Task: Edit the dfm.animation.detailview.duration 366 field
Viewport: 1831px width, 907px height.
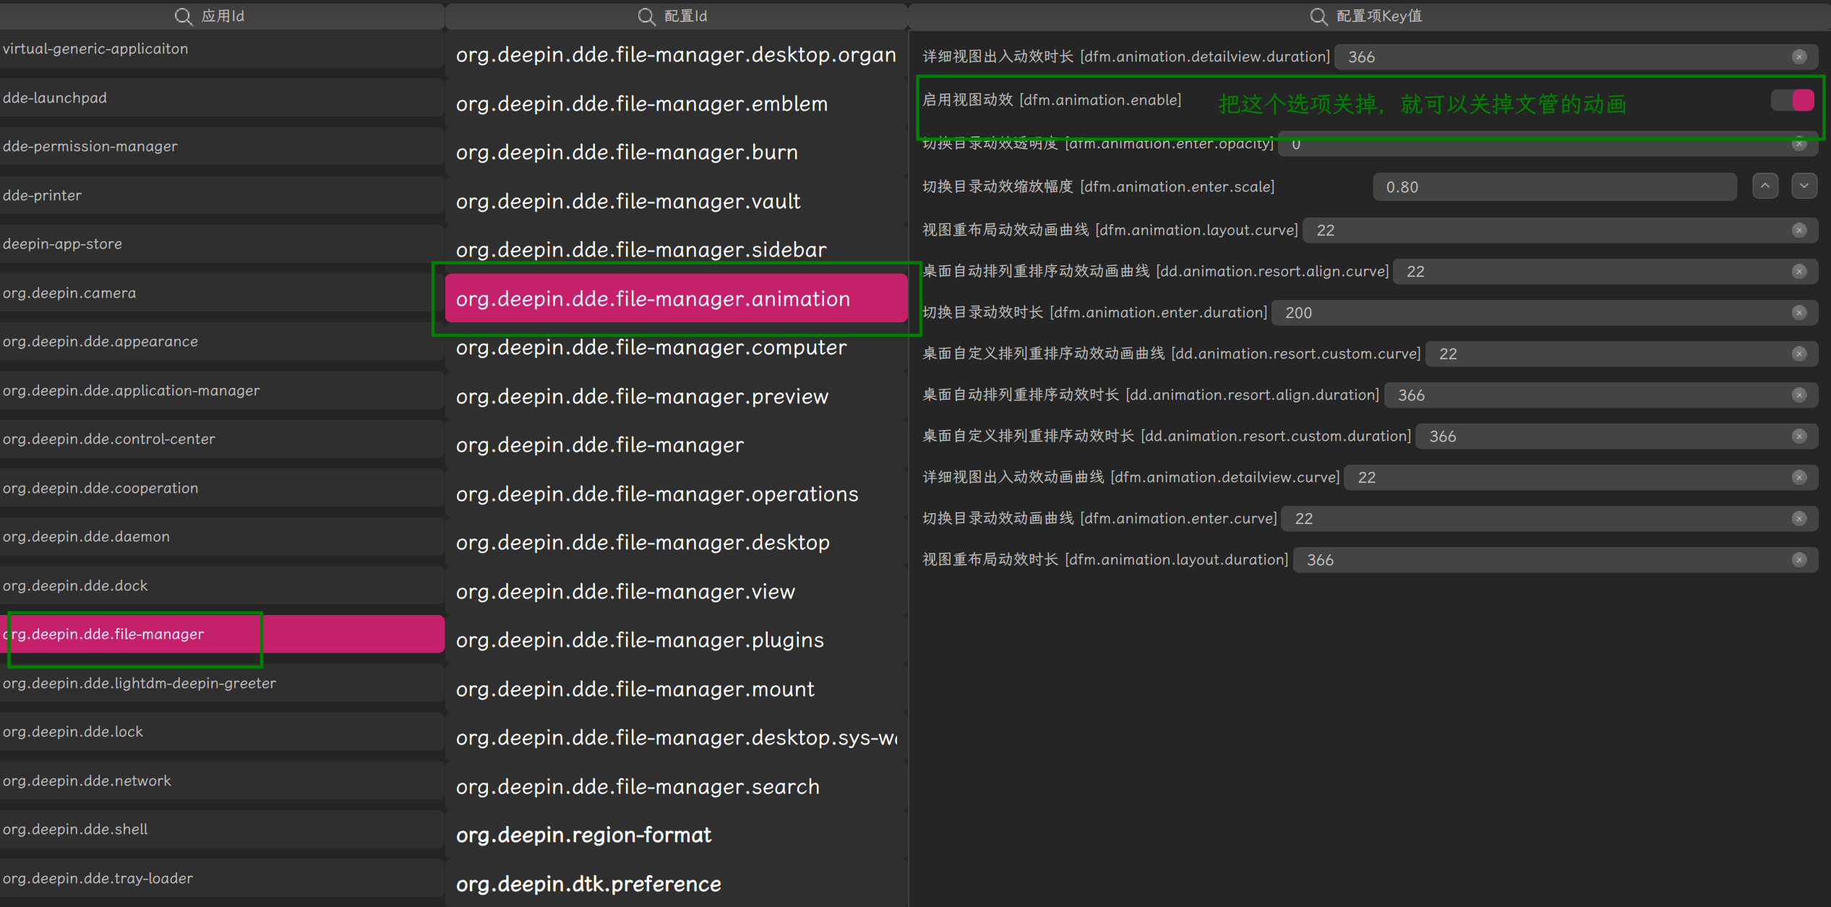Action: [1576, 56]
